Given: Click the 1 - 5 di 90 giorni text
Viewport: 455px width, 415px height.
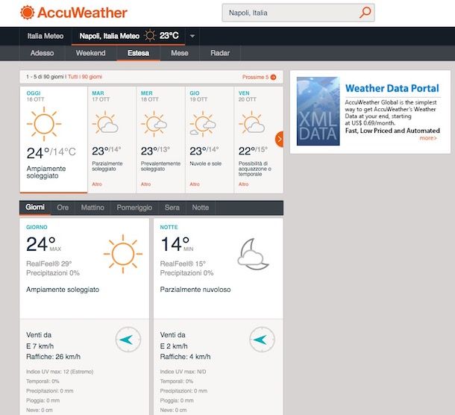Looking at the screenshot, I should (x=45, y=77).
